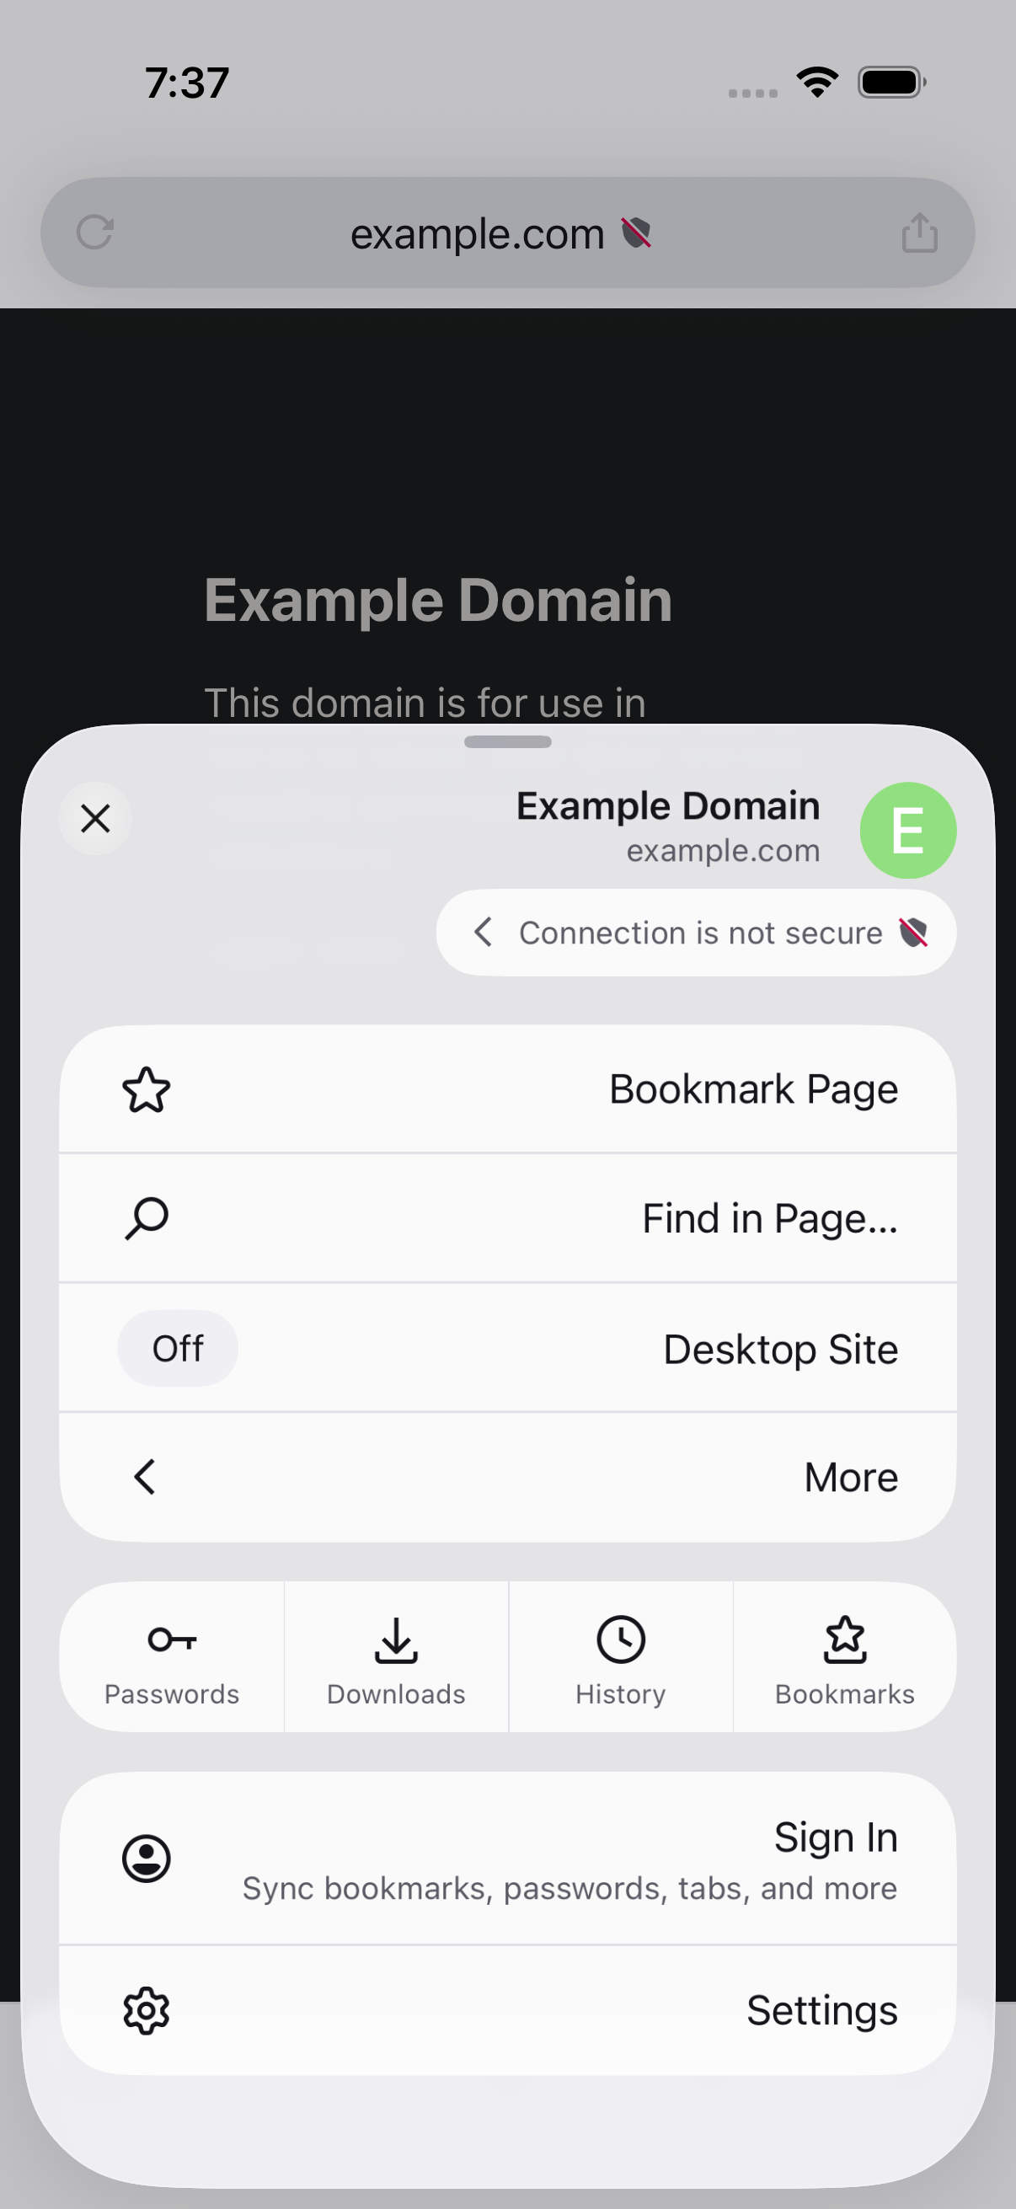
Task: Tap the tracking protection shield in URL bar
Action: 636,233
